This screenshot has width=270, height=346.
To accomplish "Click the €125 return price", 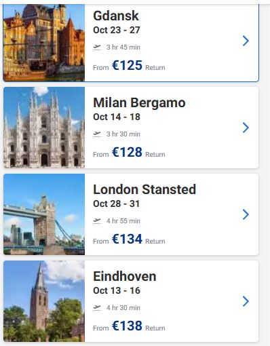I will 127,65.
